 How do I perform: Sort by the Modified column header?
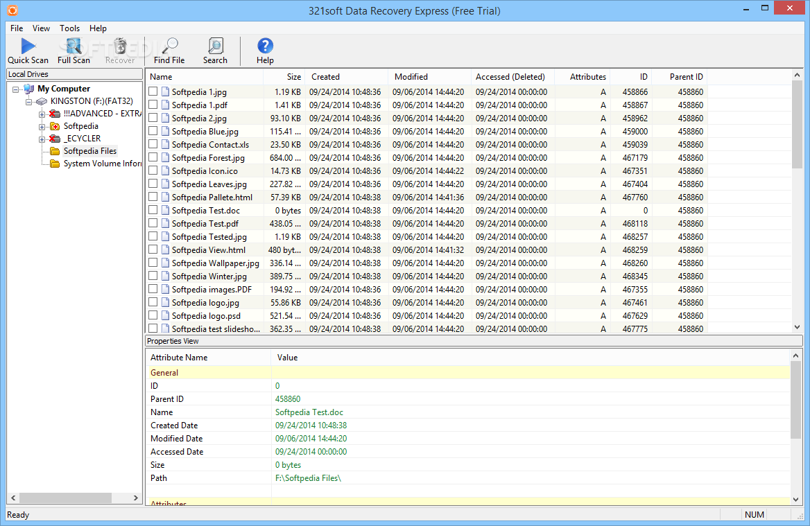430,77
